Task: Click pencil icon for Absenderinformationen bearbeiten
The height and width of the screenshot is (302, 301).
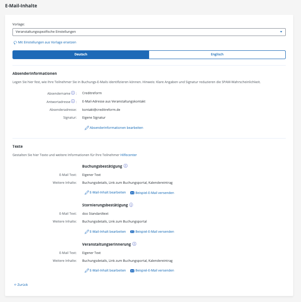Action: pyautogui.click(x=87, y=128)
